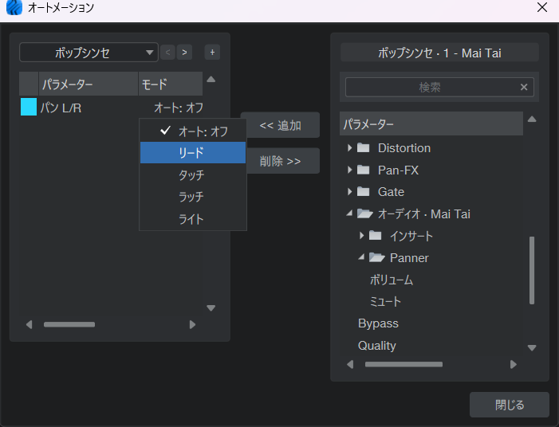Collapse the オーディオ · Mai Tai folder
Viewport: 559px width, 427px height.
(350, 213)
